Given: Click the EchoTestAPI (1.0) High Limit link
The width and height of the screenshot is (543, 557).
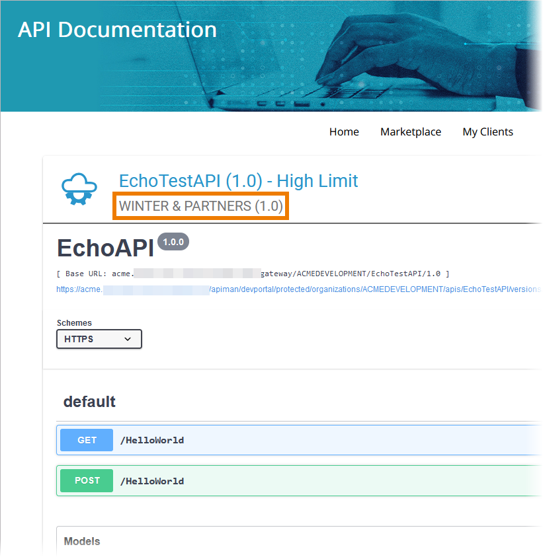Looking at the screenshot, I should point(238,180).
